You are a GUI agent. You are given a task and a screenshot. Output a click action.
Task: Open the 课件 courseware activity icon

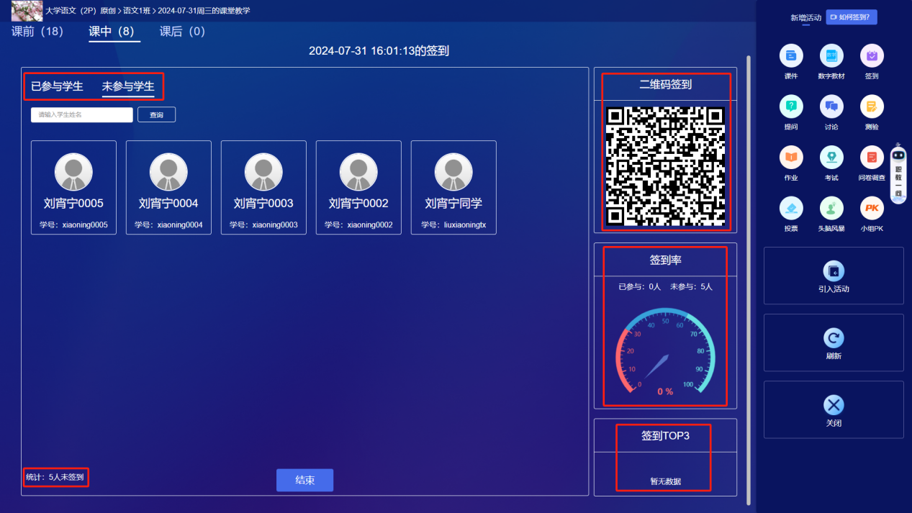coord(791,57)
